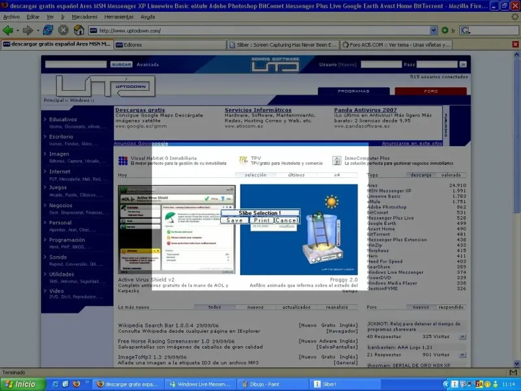Go back with the green Back arrow

coord(8,31)
